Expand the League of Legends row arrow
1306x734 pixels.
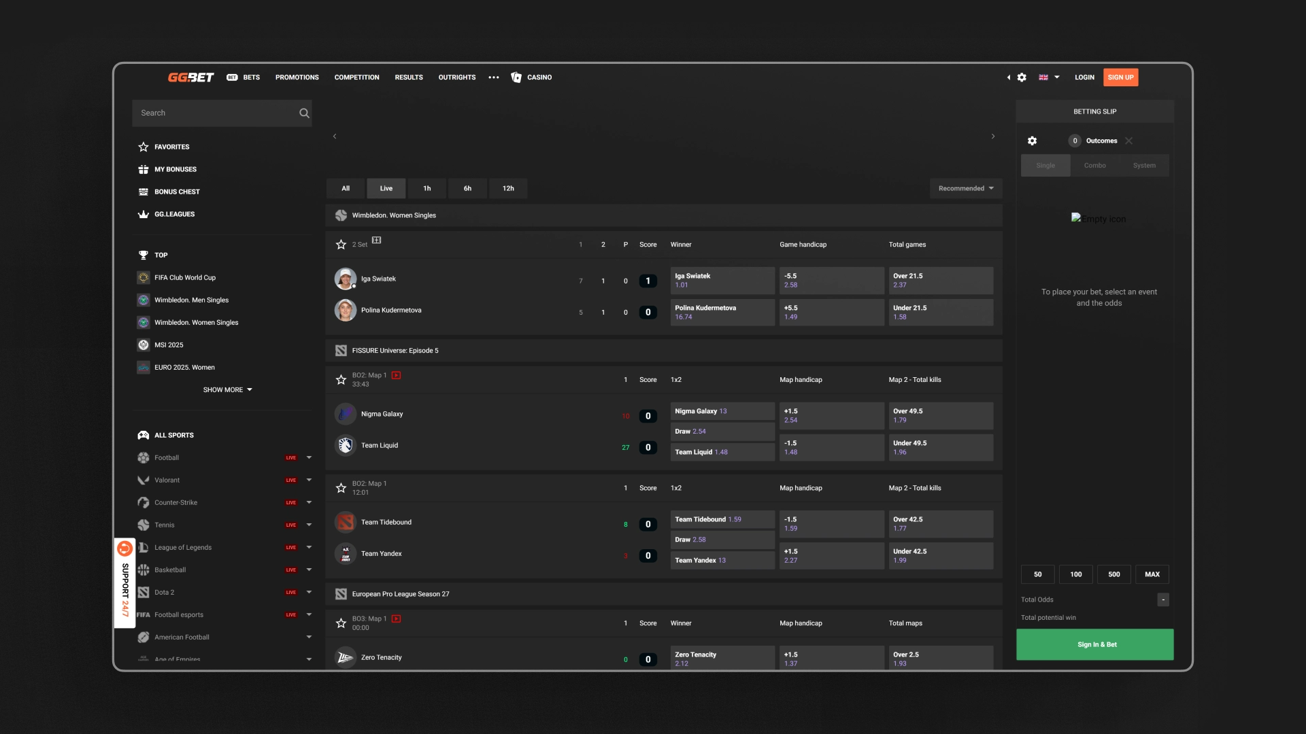click(x=309, y=547)
